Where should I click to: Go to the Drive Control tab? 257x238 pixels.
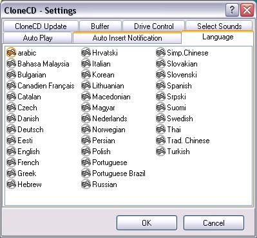[x=154, y=26]
